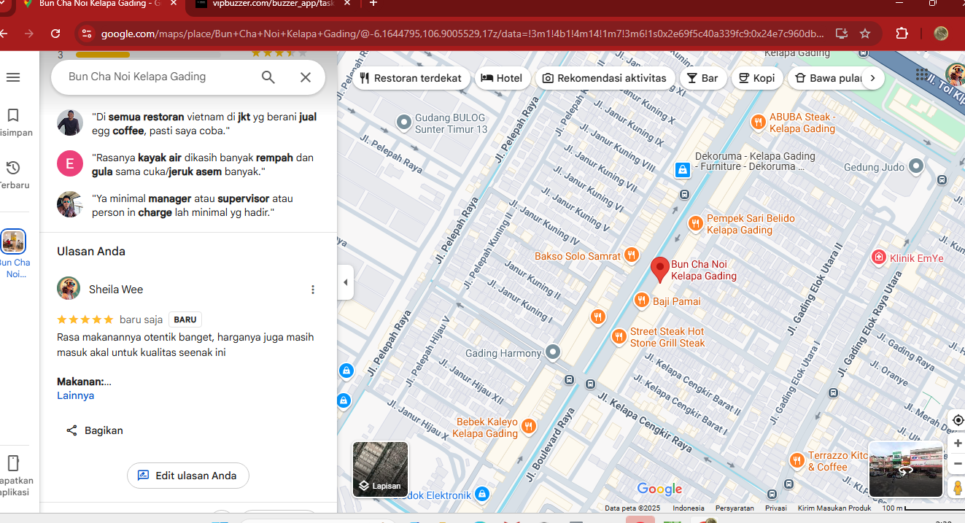
Task: Open the Chrome profile avatar
Action: (941, 34)
